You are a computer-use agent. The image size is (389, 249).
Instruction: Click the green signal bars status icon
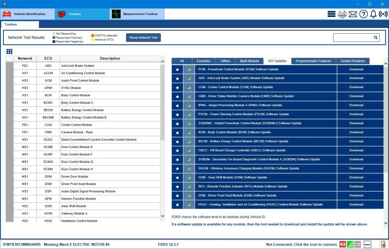[x=350, y=244]
